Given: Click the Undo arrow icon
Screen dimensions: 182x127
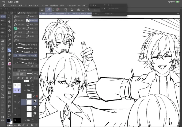Looking at the screenshot, I should [x=89, y=10].
